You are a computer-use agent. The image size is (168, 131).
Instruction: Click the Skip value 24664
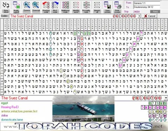click(x=136, y=12)
